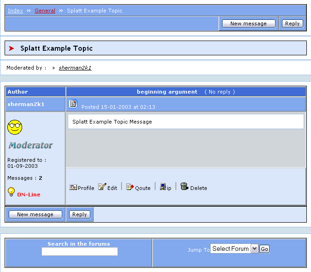The image size is (311, 272).
Task: Click the bottom Reply button
Action: point(80,214)
